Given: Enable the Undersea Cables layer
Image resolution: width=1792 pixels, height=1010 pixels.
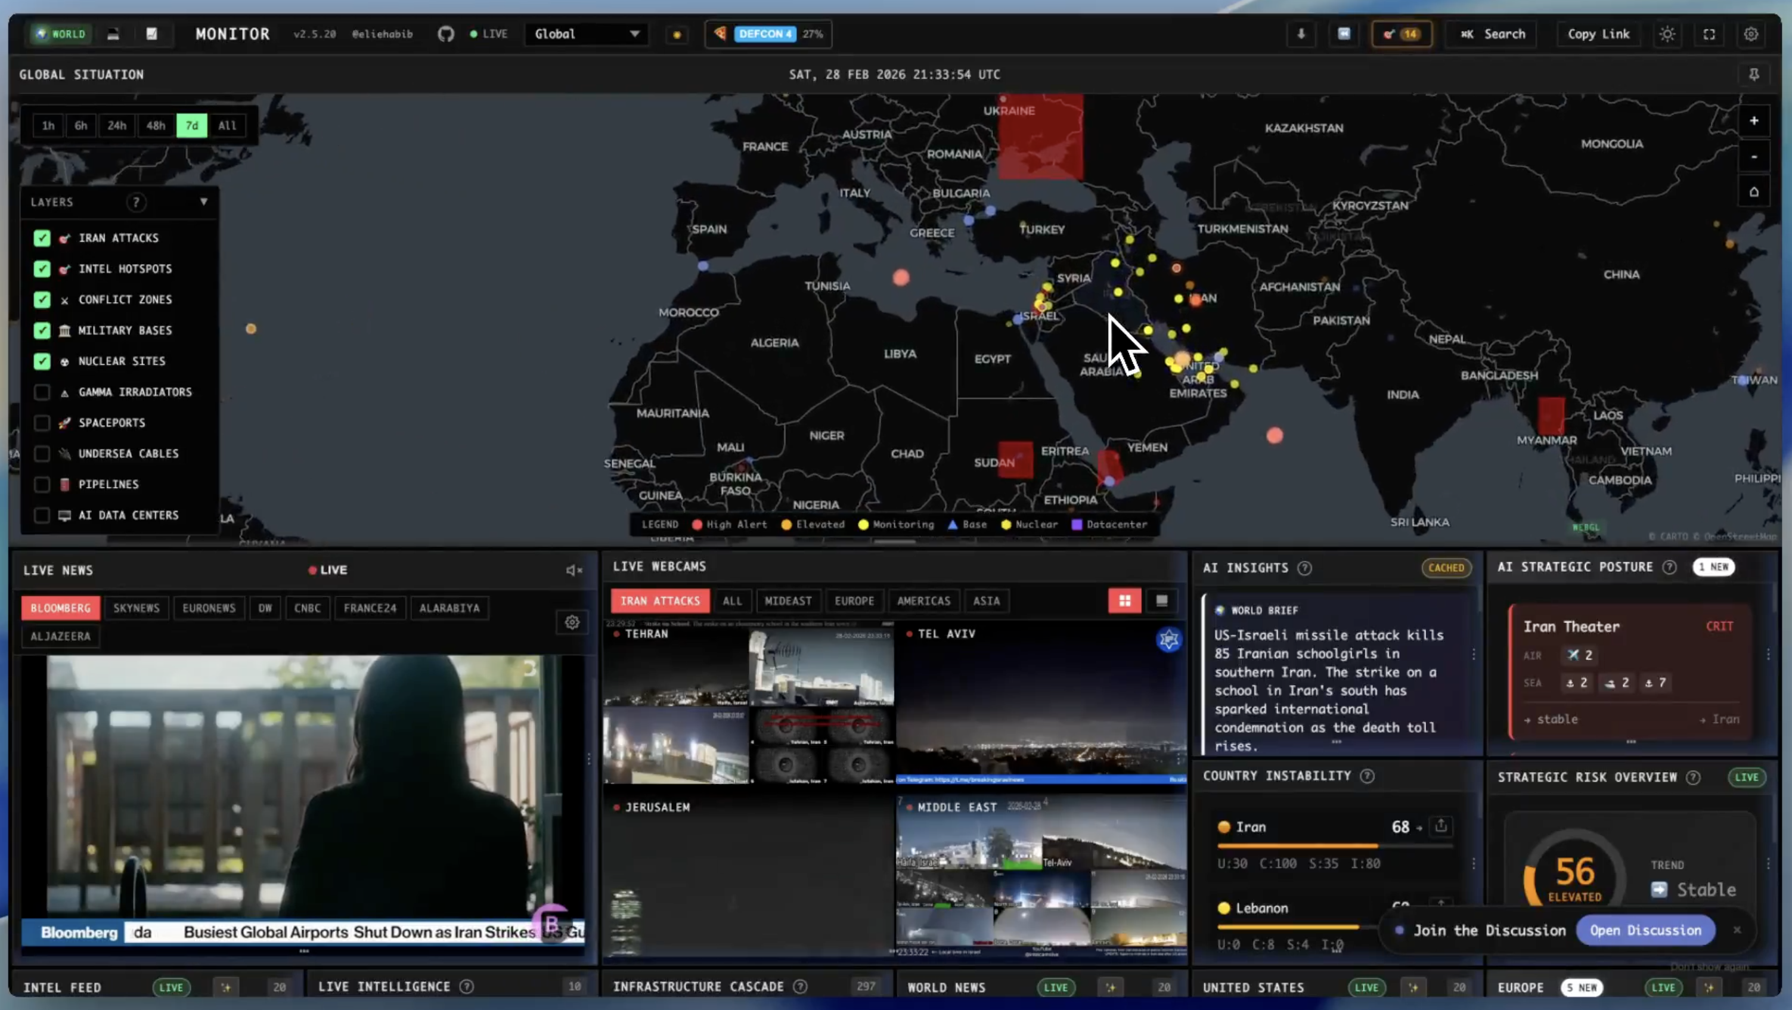Looking at the screenshot, I should [42, 454].
